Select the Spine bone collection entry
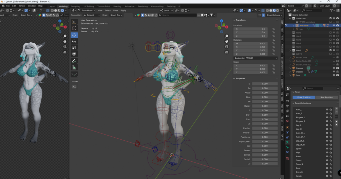 tap(299, 149)
